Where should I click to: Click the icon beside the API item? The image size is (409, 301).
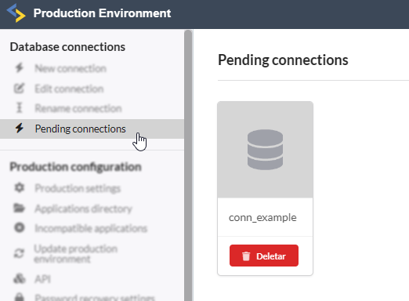click(20, 278)
